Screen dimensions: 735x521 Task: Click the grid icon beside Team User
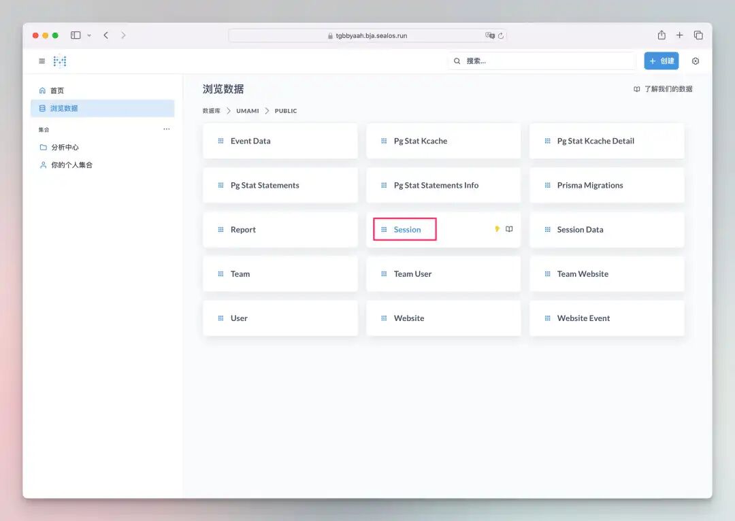tap(384, 274)
